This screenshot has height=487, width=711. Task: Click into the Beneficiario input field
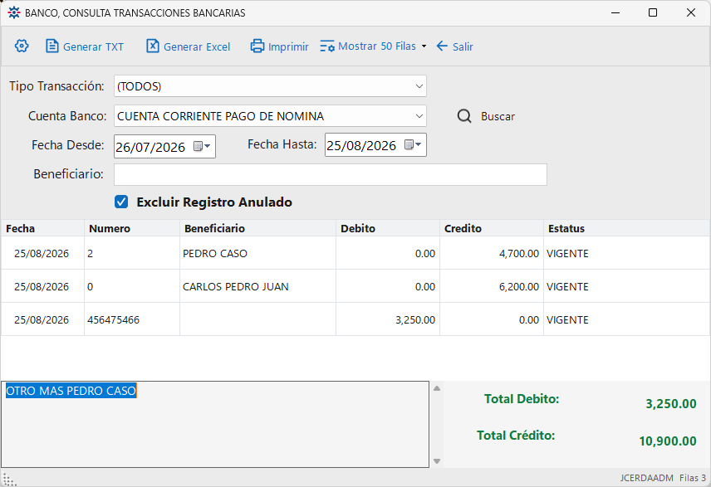pos(330,174)
